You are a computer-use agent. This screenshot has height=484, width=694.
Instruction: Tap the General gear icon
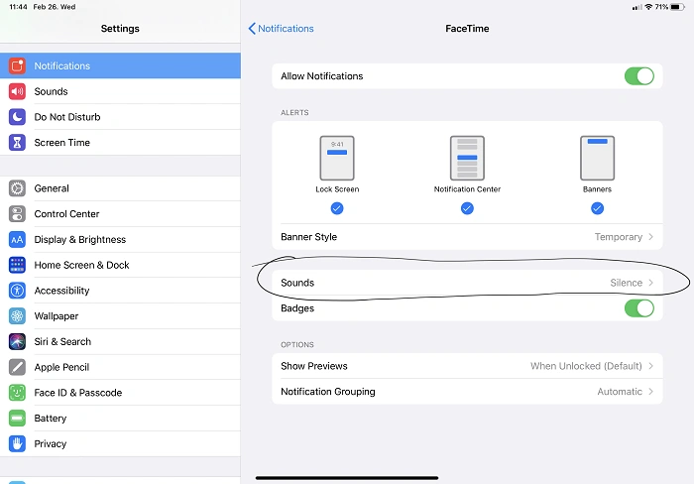click(x=17, y=188)
